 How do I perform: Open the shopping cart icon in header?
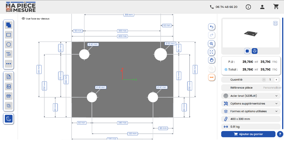click(276, 7)
